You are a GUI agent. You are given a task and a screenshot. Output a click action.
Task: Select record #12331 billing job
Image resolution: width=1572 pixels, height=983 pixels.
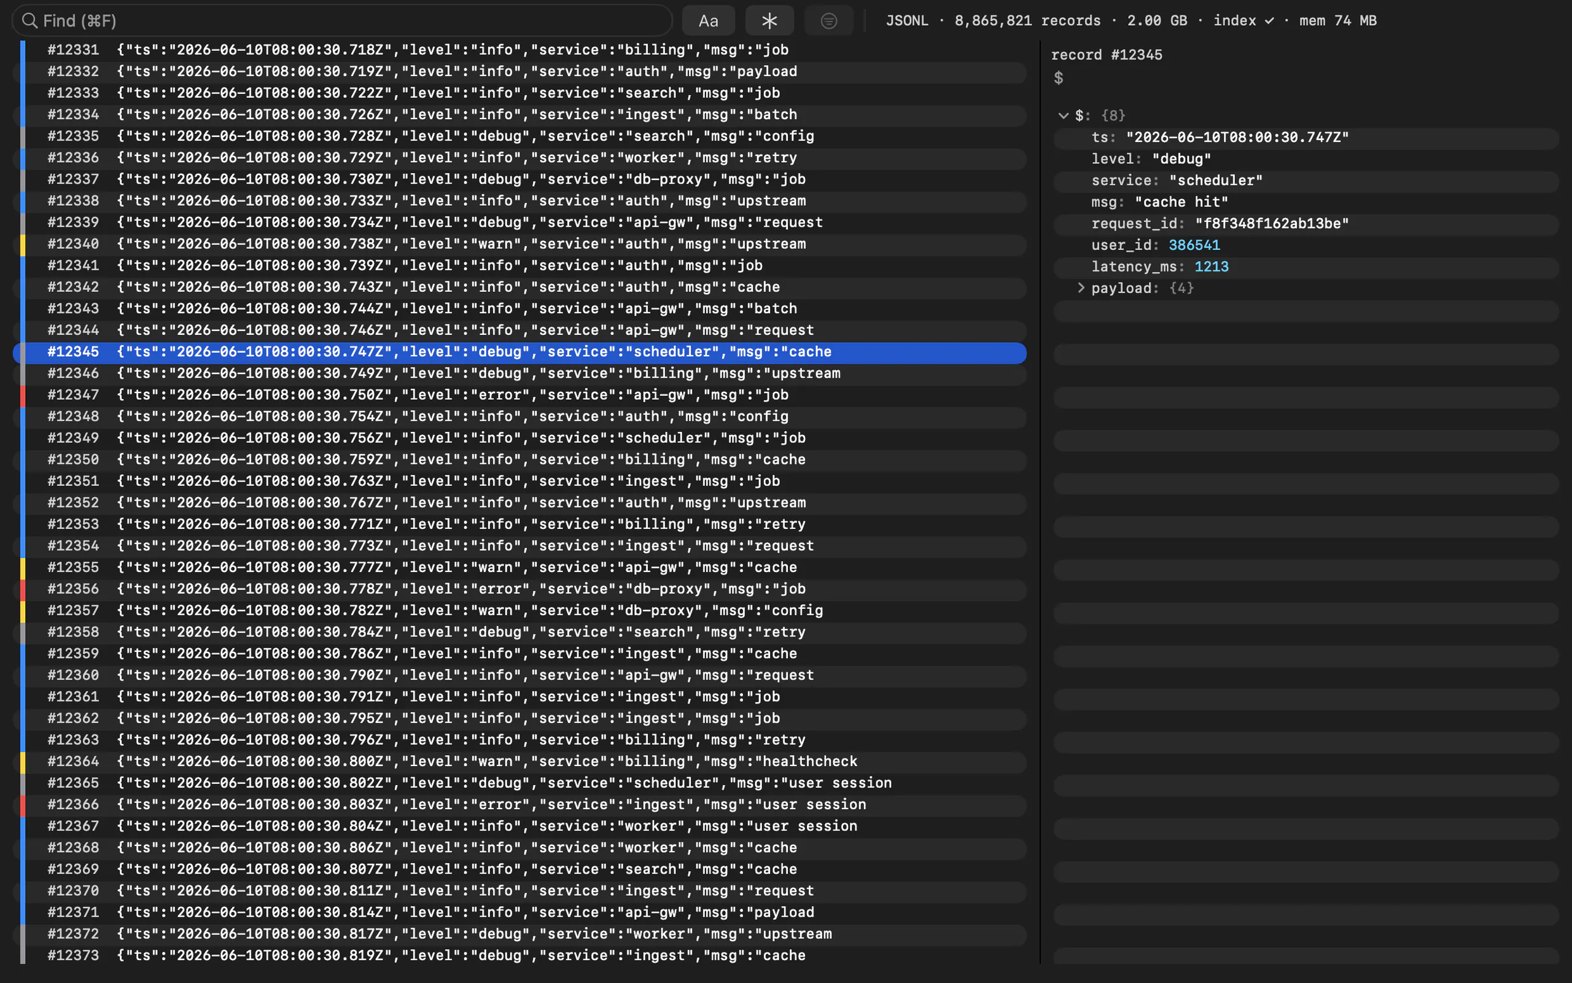click(519, 50)
